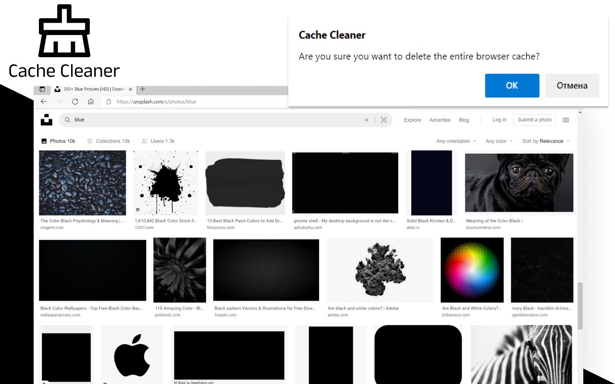The height and width of the screenshot is (384, 615).
Task: Click '10 Best Black Paint Colors' caption
Action: [x=245, y=221]
